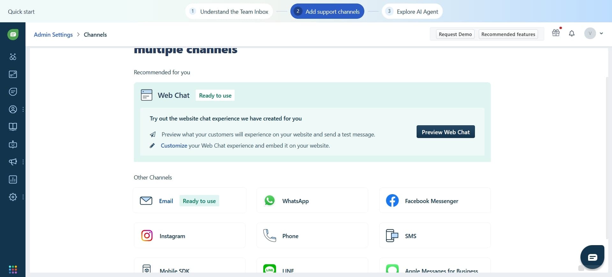Open the knowledge base book icon
Viewport: 612px width, 277px height.
pos(13,127)
